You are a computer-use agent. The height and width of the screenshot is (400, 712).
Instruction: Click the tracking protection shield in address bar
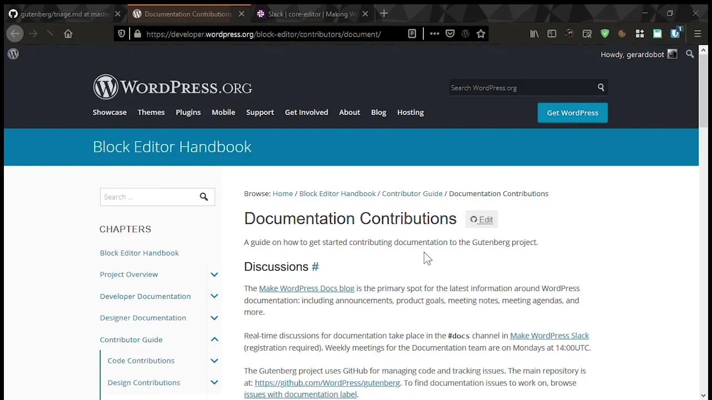[x=122, y=34]
